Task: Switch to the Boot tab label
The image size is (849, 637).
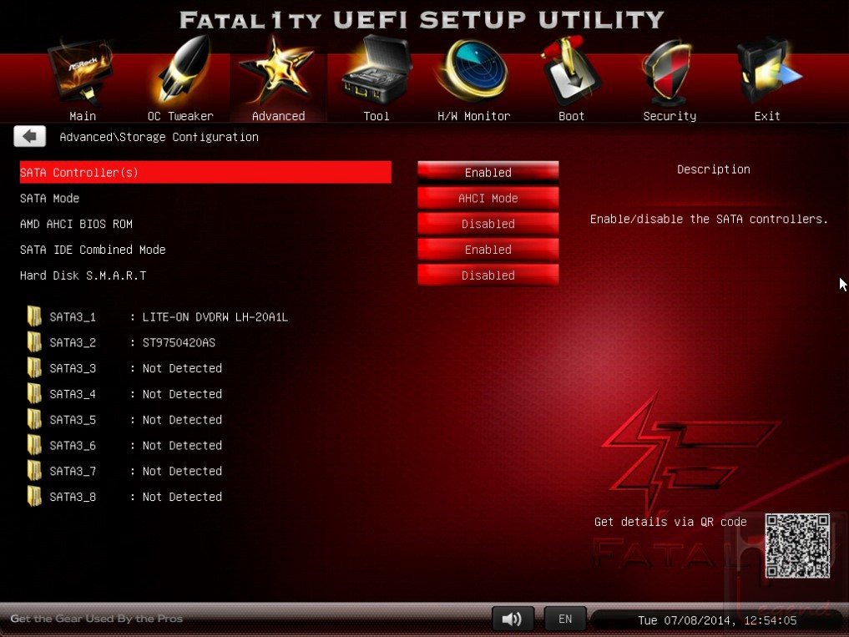Action: (x=571, y=116)
